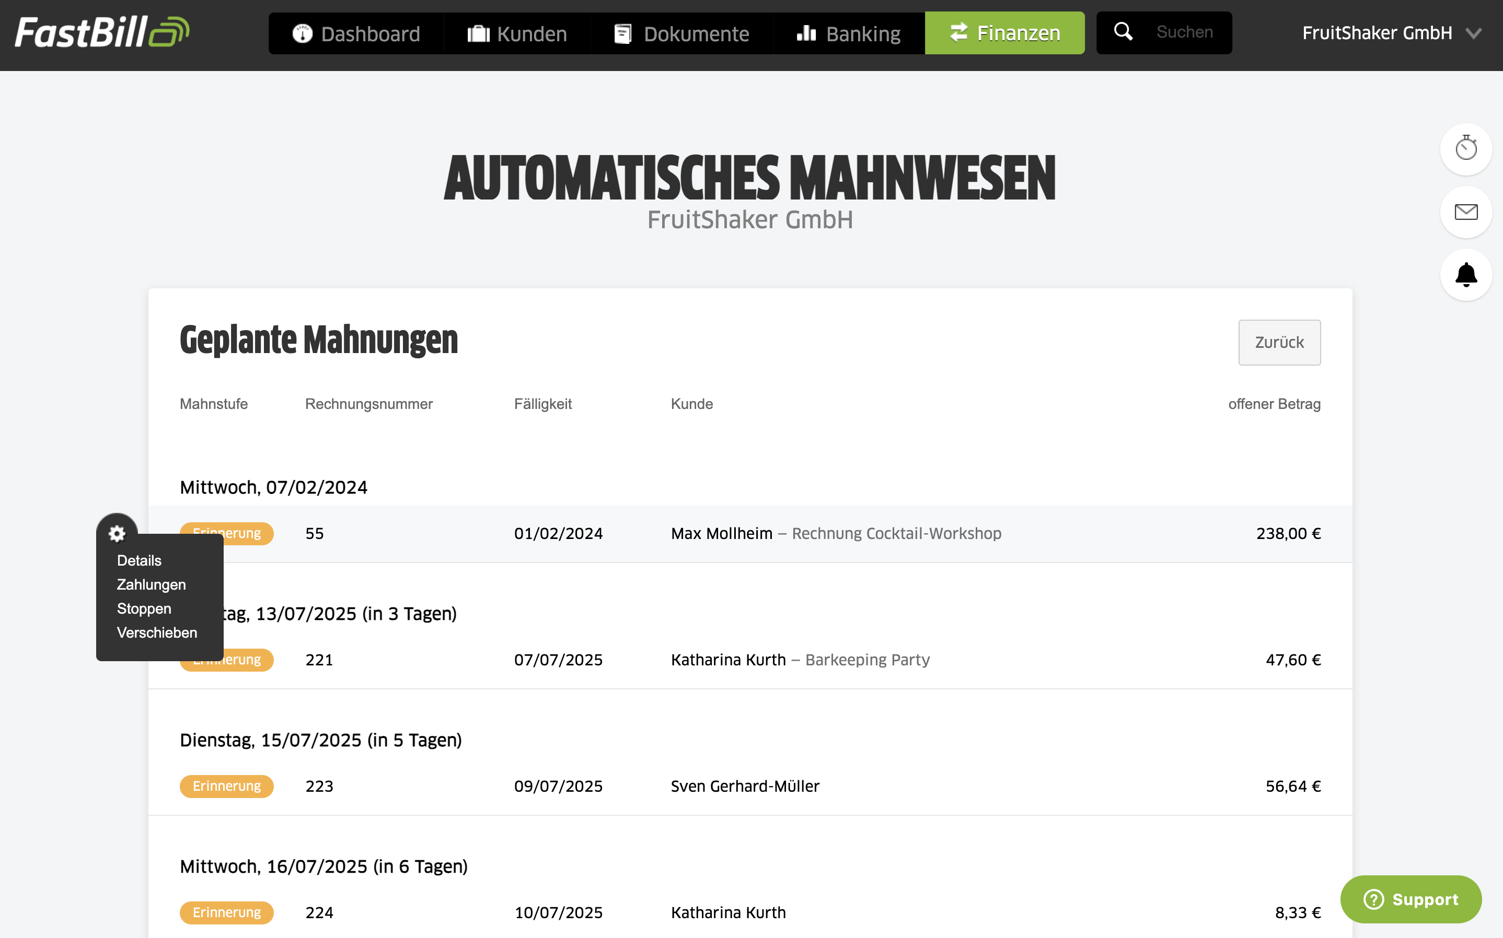Click the gear icon of invoice 55
The image size is (1503, 938).
tap(117, 533)
